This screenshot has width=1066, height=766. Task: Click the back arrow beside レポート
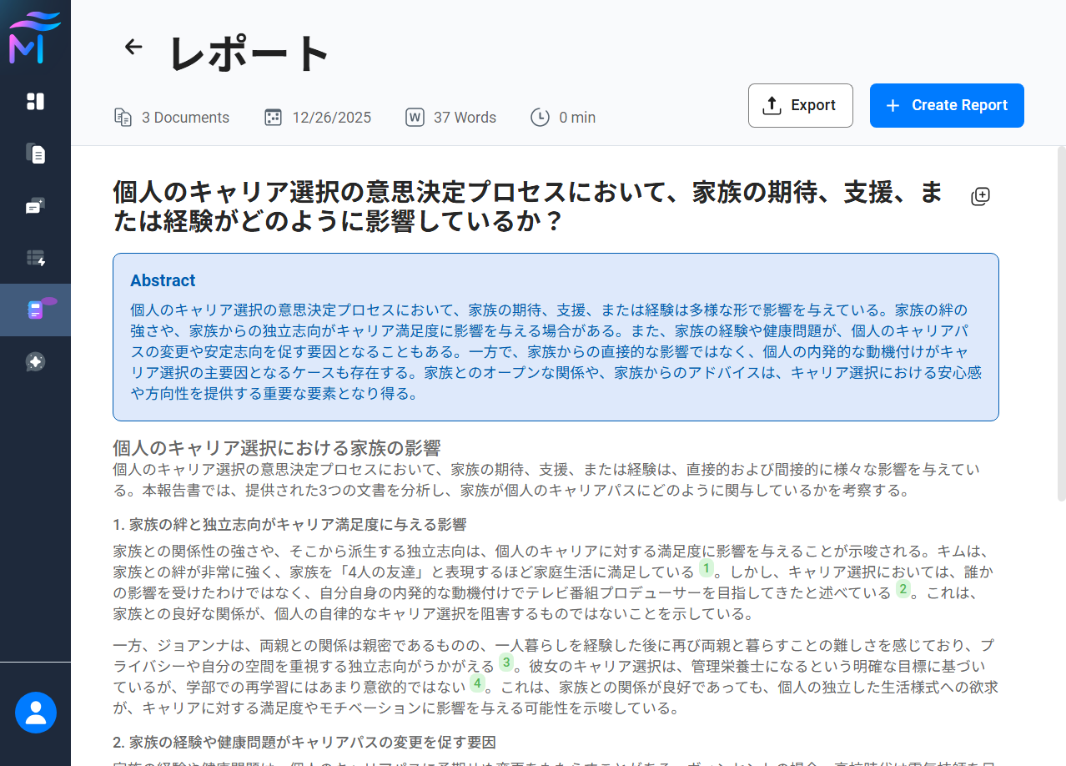[133, 47]
